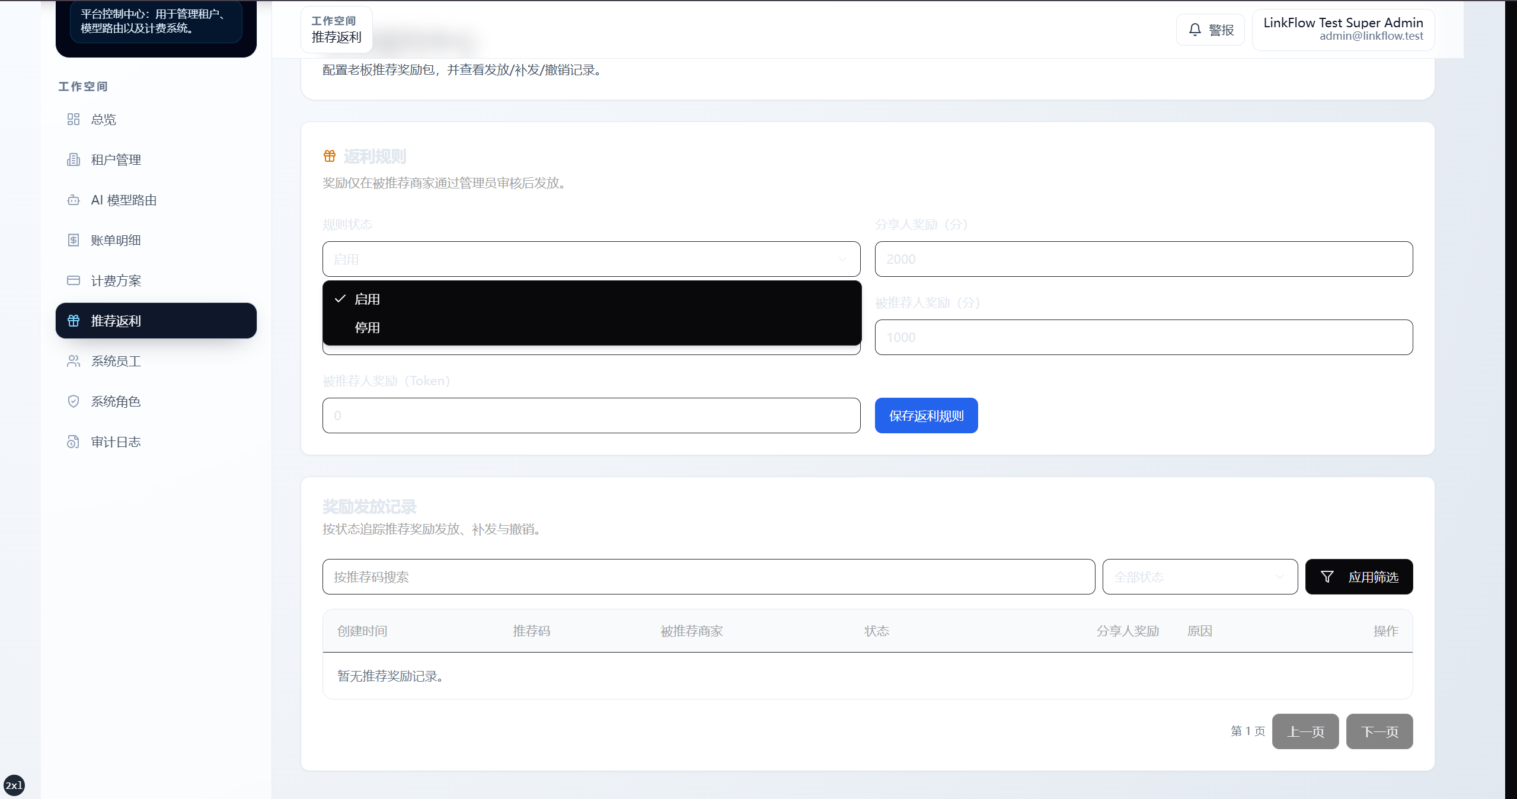Open 警报 alerts button
Viewport: 1517px width, 799px height.
click(1210, 30)
